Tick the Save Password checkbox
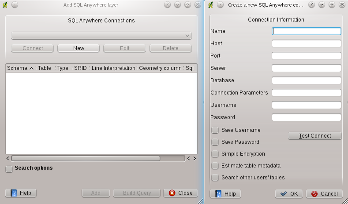 (215, 142)
